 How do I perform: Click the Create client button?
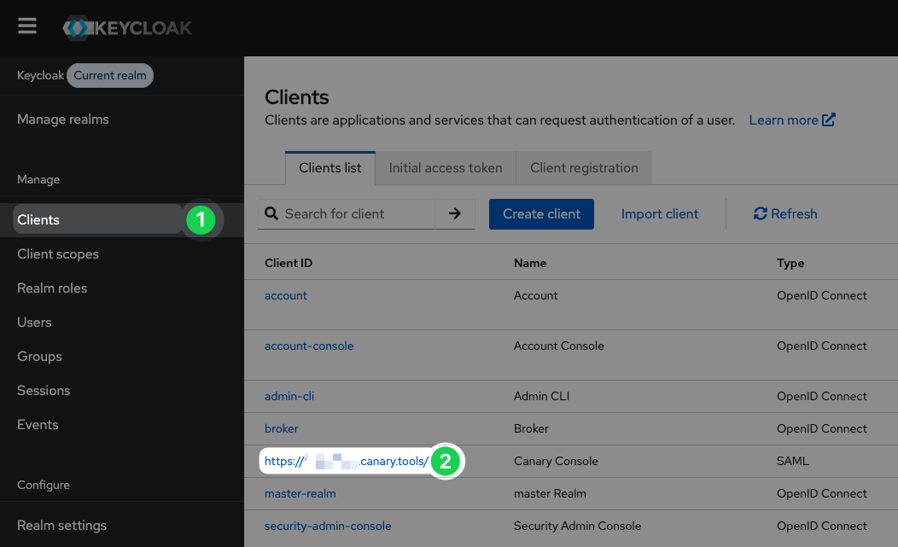click(x=541, y=214)
